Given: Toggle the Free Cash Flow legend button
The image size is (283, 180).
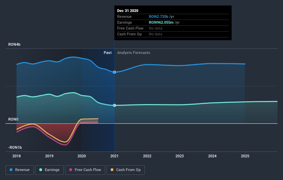Looking at the screenshot, I should click(x=85, y=170).
